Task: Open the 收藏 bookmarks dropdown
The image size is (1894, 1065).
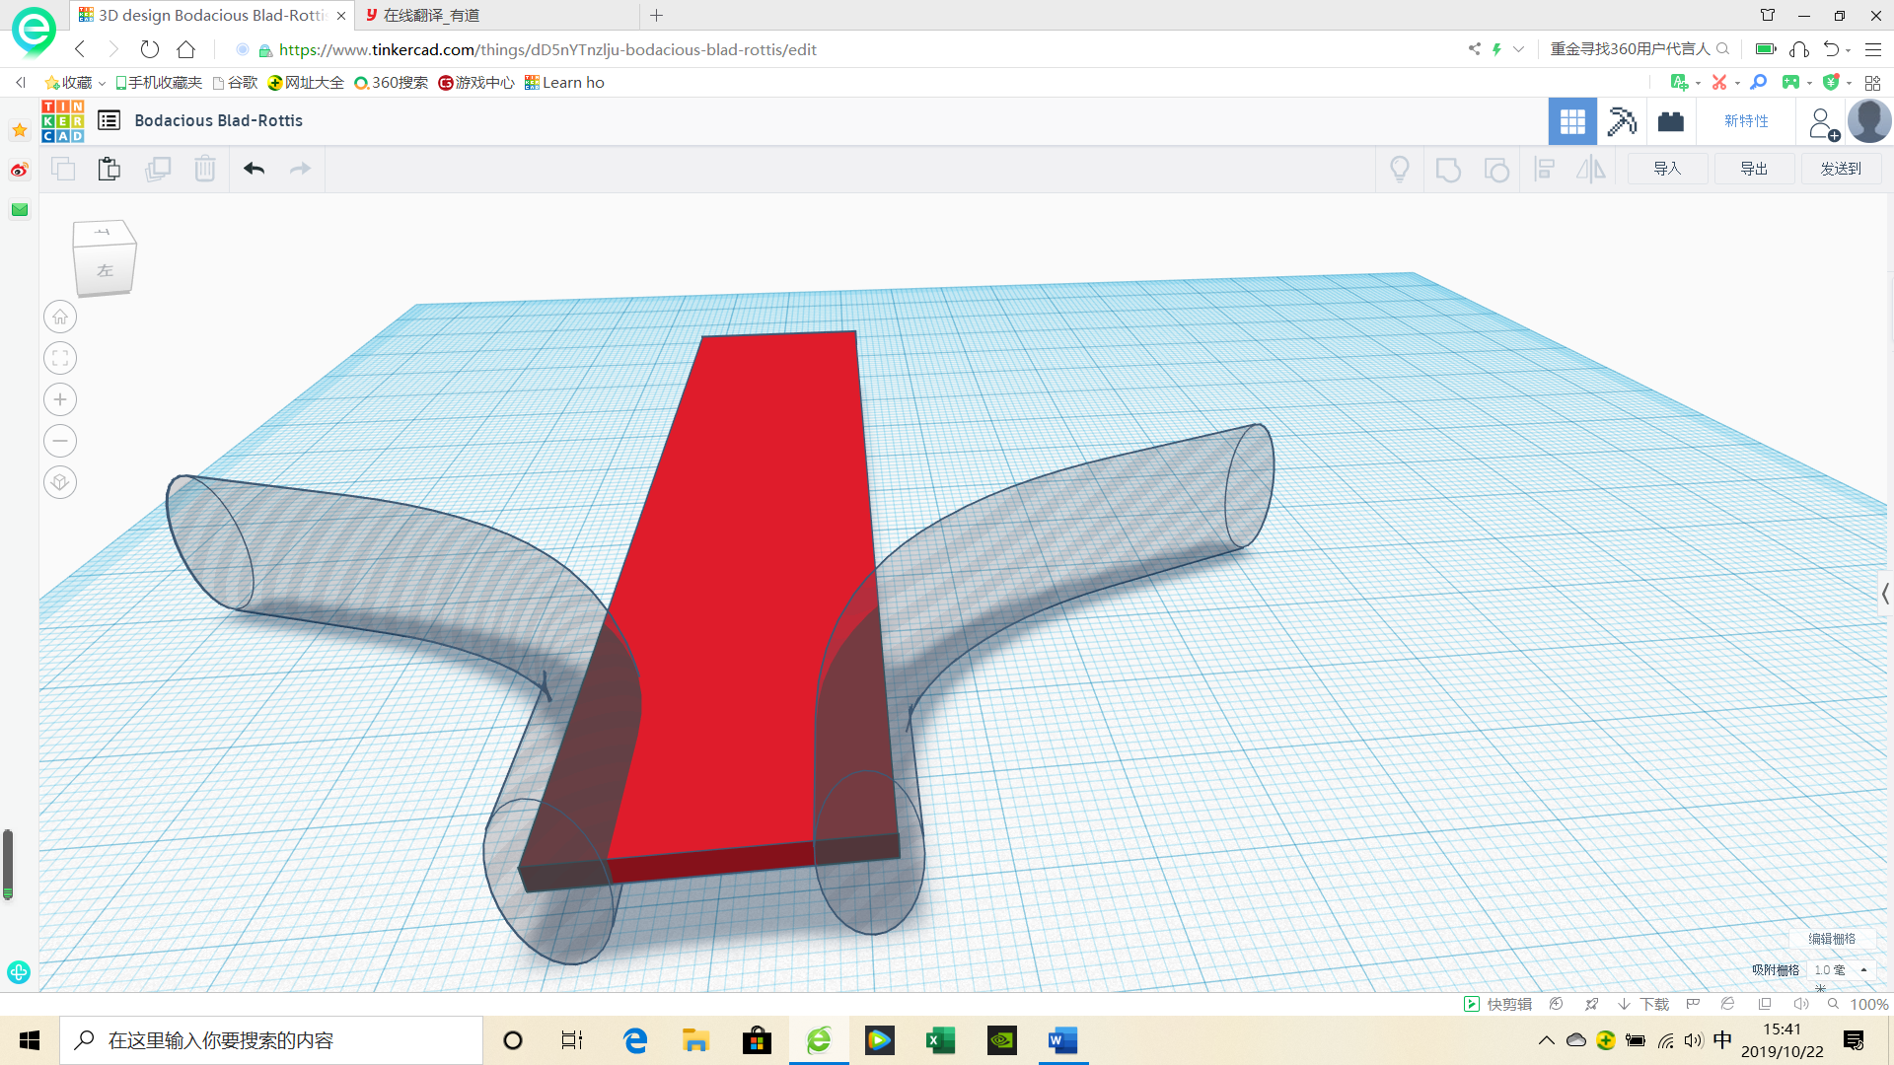Action: pos(75,83)
